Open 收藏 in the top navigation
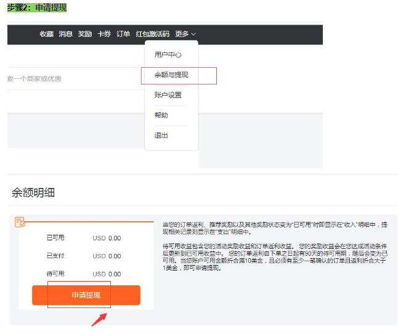Screen dimensions: 398x334 click(x=47, y=34)
